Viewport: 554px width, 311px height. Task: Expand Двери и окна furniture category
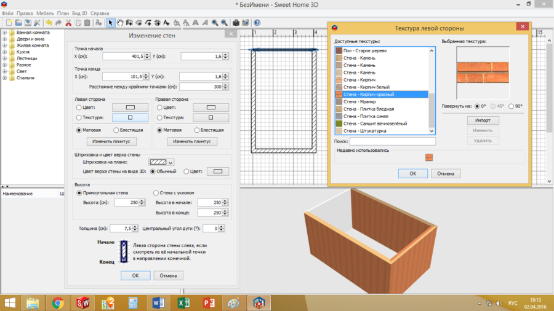[x=4, y=39]
